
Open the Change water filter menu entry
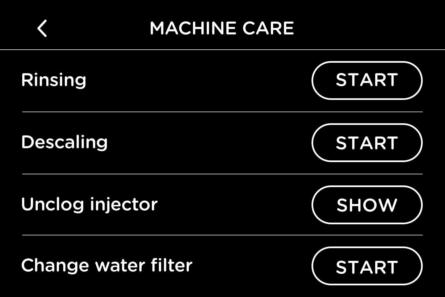click(x=107, y=265)
